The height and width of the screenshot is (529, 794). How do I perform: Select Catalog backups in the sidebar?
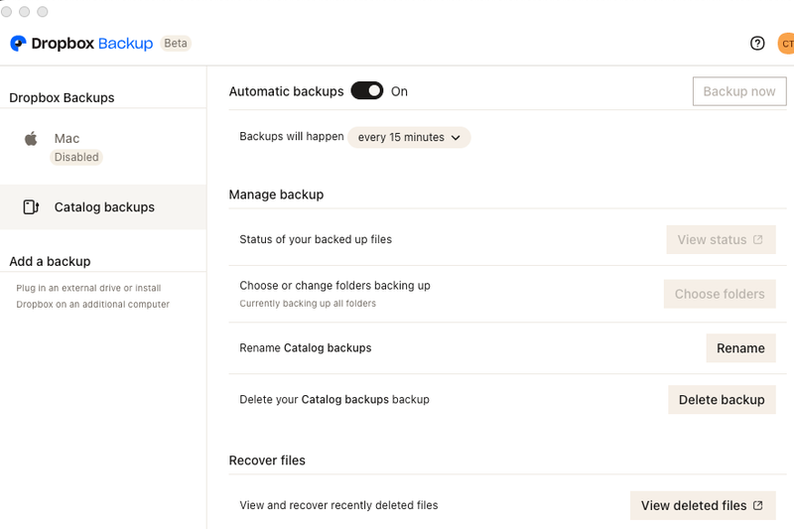104,207
